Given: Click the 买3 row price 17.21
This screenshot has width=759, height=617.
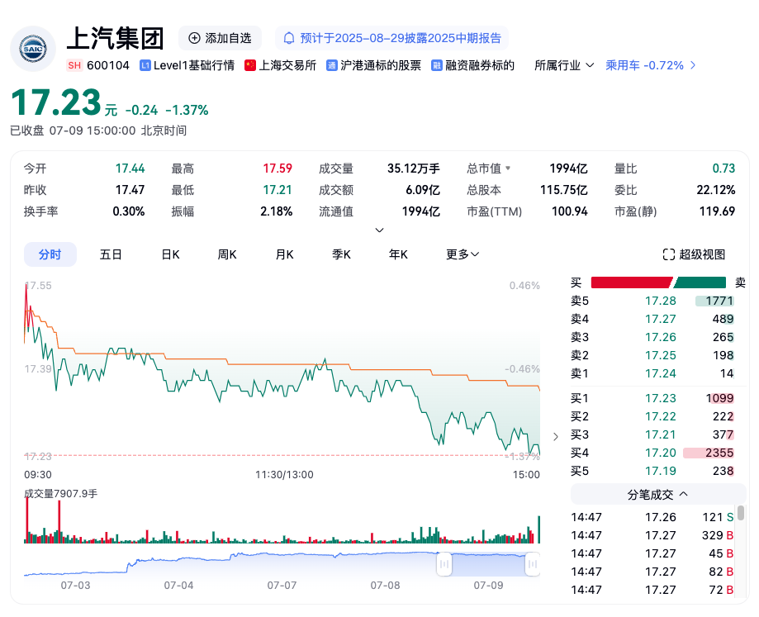Looking at the screenshot, I should coord(660,434).
